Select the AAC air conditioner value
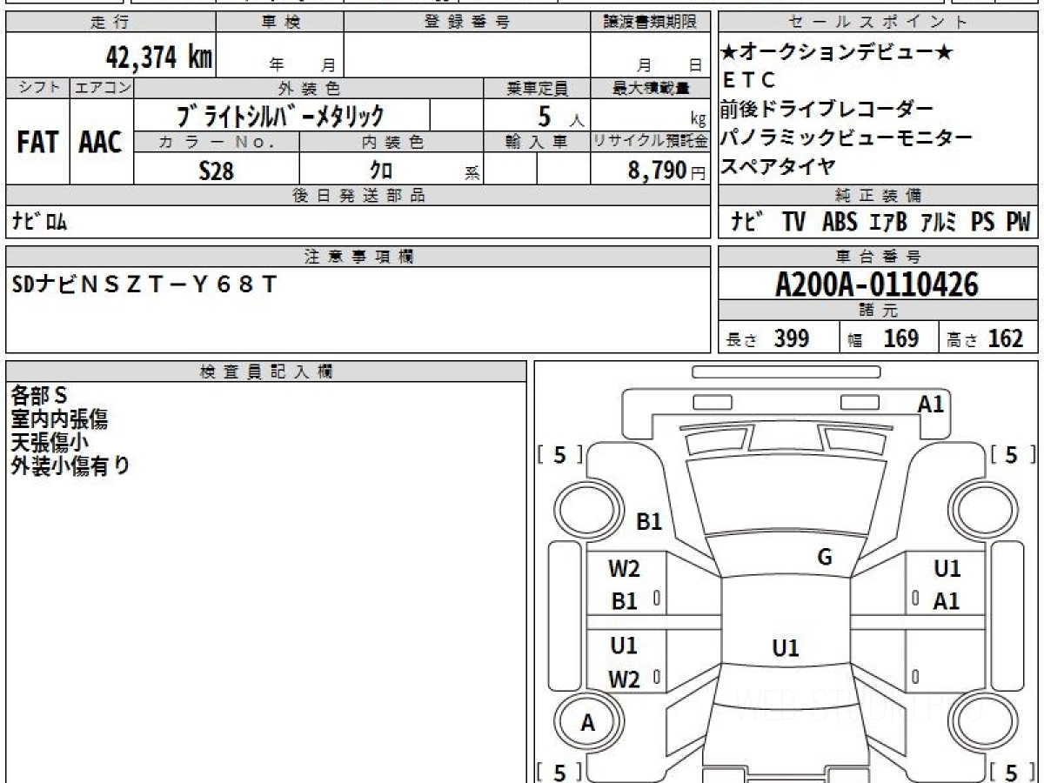Viewport: 1044px width, 783px height. 101,143
